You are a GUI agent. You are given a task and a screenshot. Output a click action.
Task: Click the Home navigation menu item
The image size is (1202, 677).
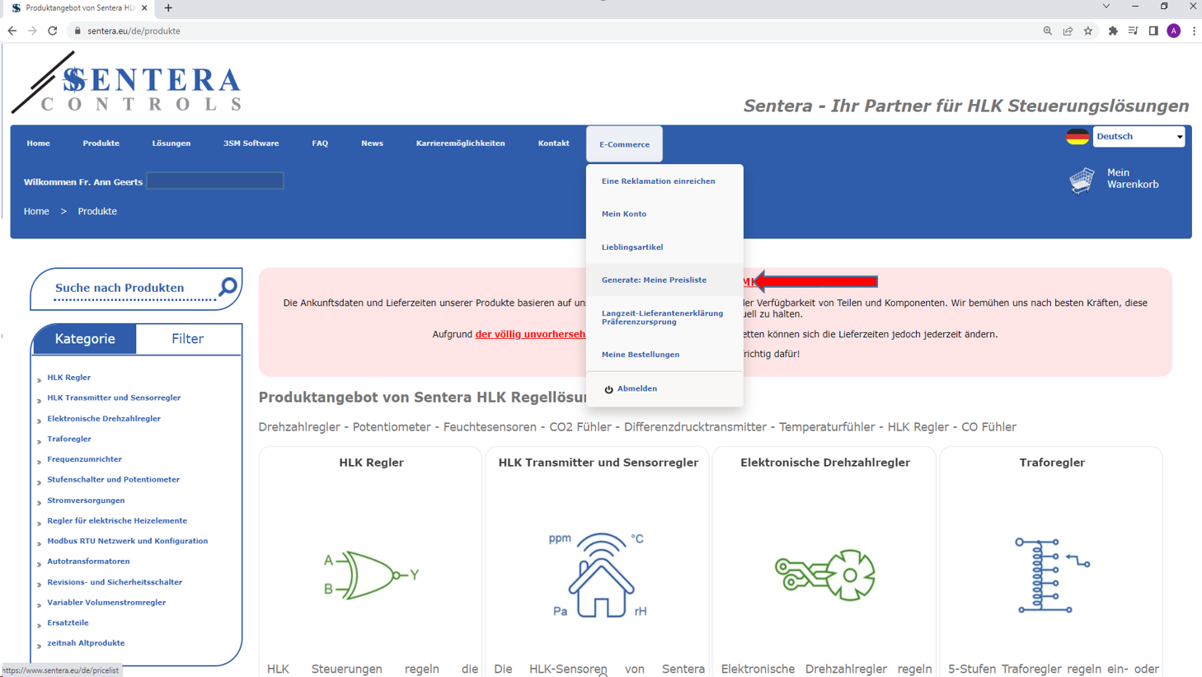tap(38, 143)
